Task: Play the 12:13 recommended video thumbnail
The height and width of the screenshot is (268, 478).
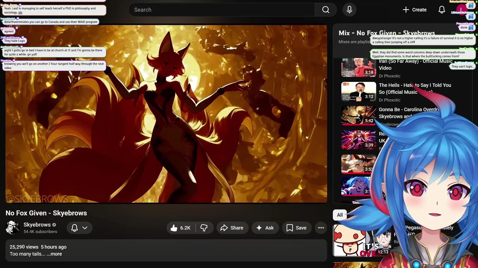Action: 362,240
